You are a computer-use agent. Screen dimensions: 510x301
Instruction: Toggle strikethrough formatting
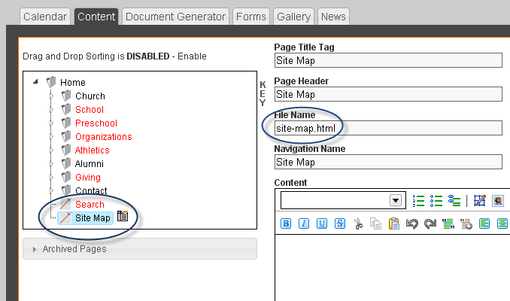tap(340, 223)
